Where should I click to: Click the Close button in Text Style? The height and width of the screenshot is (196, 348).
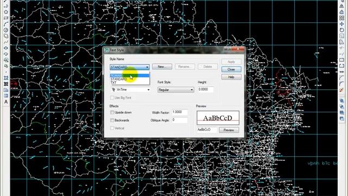231,69
